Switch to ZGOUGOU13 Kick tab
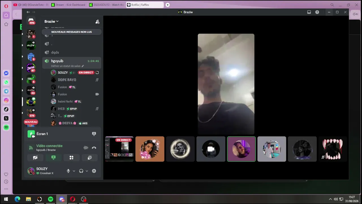The image size is (362, 204). tap(106, 5)
